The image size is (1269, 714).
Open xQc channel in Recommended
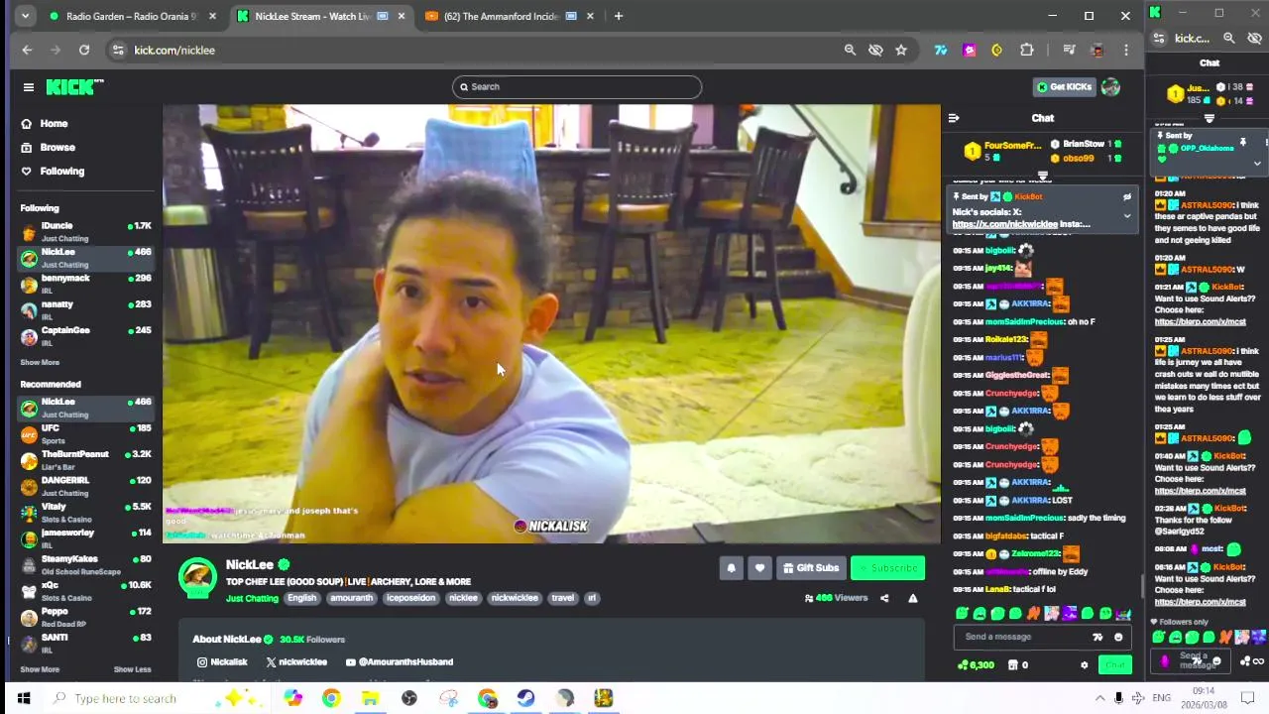(x=85, y=590)
